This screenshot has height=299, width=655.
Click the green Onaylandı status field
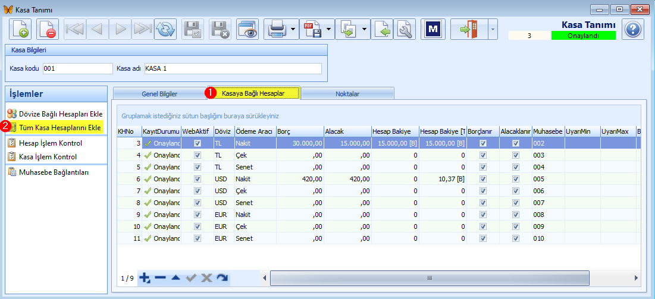tap(583, 36)
